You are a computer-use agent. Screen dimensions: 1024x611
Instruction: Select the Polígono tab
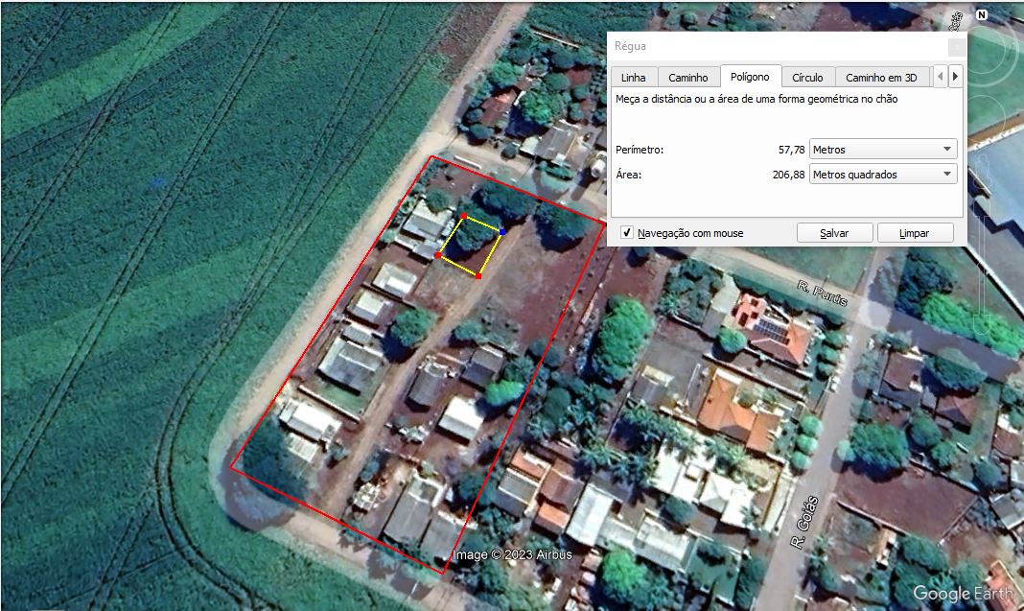[751, 77]
